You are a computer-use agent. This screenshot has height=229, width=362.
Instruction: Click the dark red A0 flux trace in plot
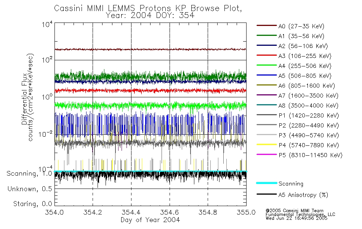pyautogui.click(x=150, y=50)
